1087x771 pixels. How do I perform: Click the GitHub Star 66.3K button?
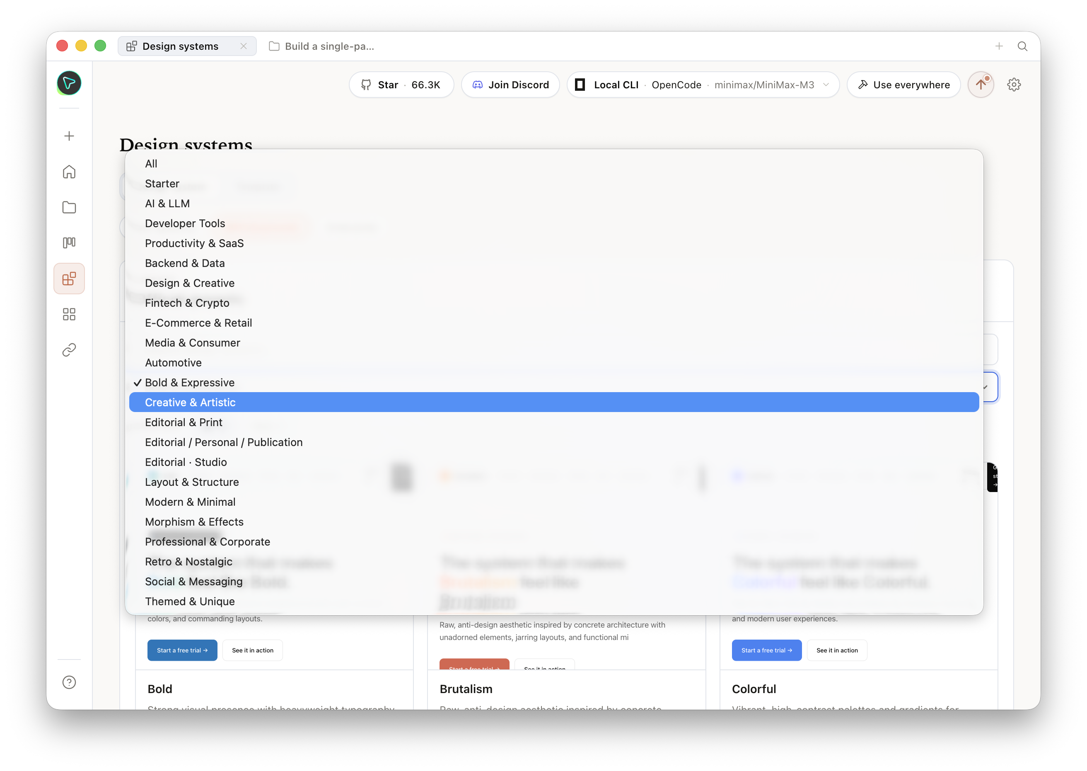point(401,85)
